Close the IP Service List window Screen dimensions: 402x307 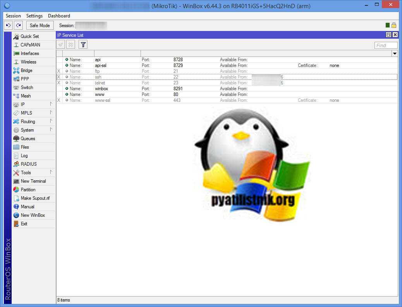pos(395,35)
